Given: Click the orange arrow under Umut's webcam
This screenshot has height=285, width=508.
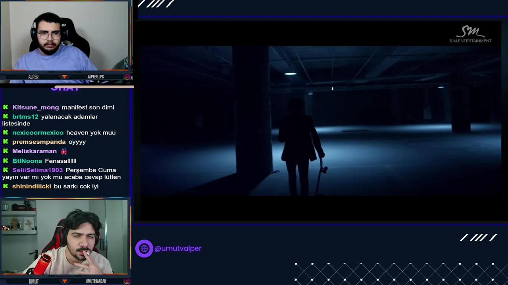Looking at the screenshot, I should pyautogui.click(x=64, y=281).
